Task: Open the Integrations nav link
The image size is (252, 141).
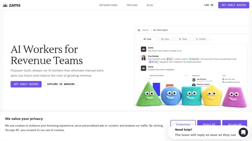Action: click(108, 5)
